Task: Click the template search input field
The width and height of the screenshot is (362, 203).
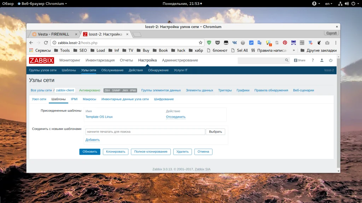Action: pyautogui.click(x=145, y=132)
